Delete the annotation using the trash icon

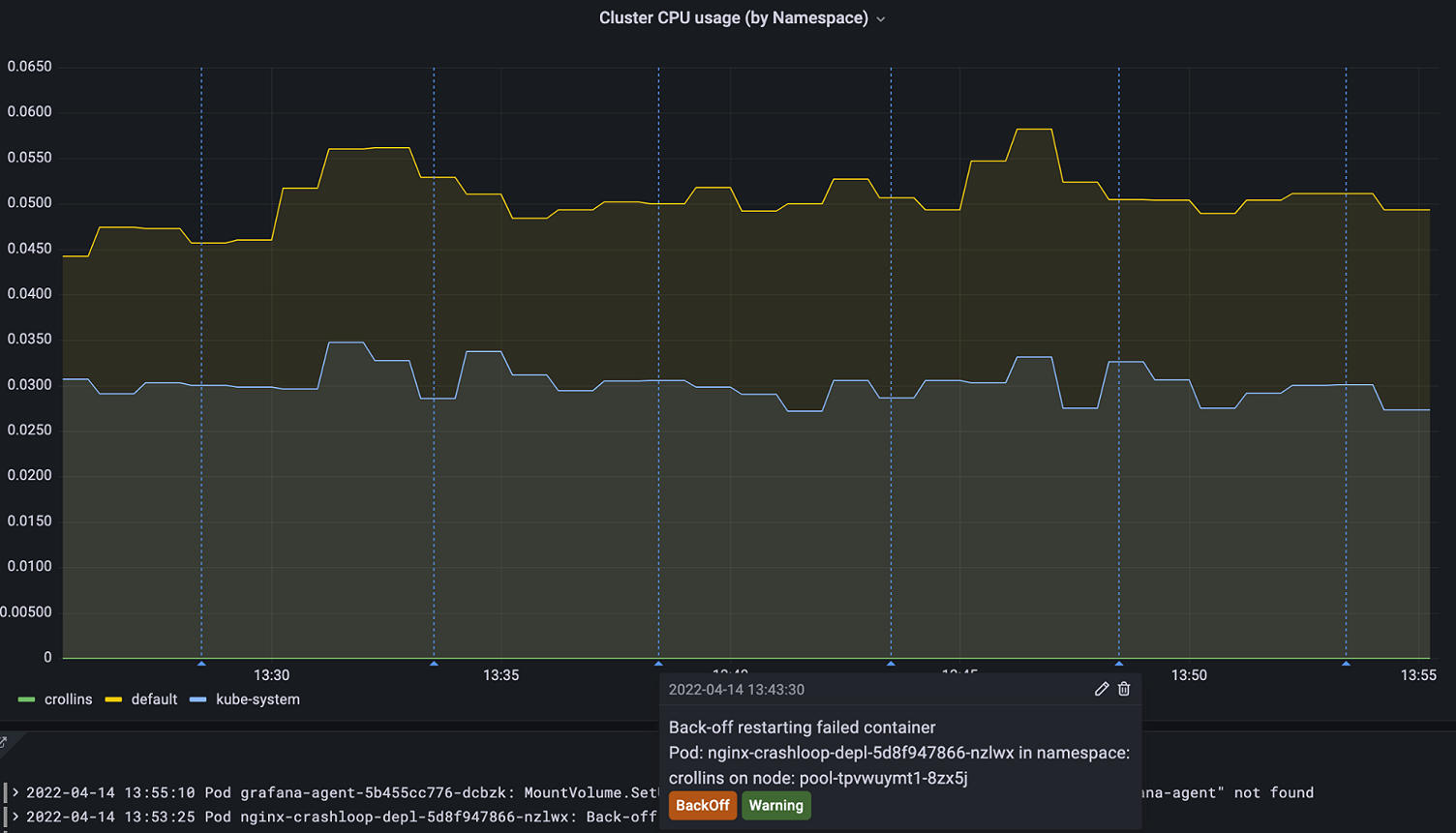pyautogui.click(x=1124, y=689)
